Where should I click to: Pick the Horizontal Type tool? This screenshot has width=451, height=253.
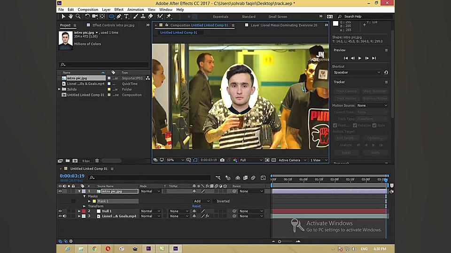126,16
